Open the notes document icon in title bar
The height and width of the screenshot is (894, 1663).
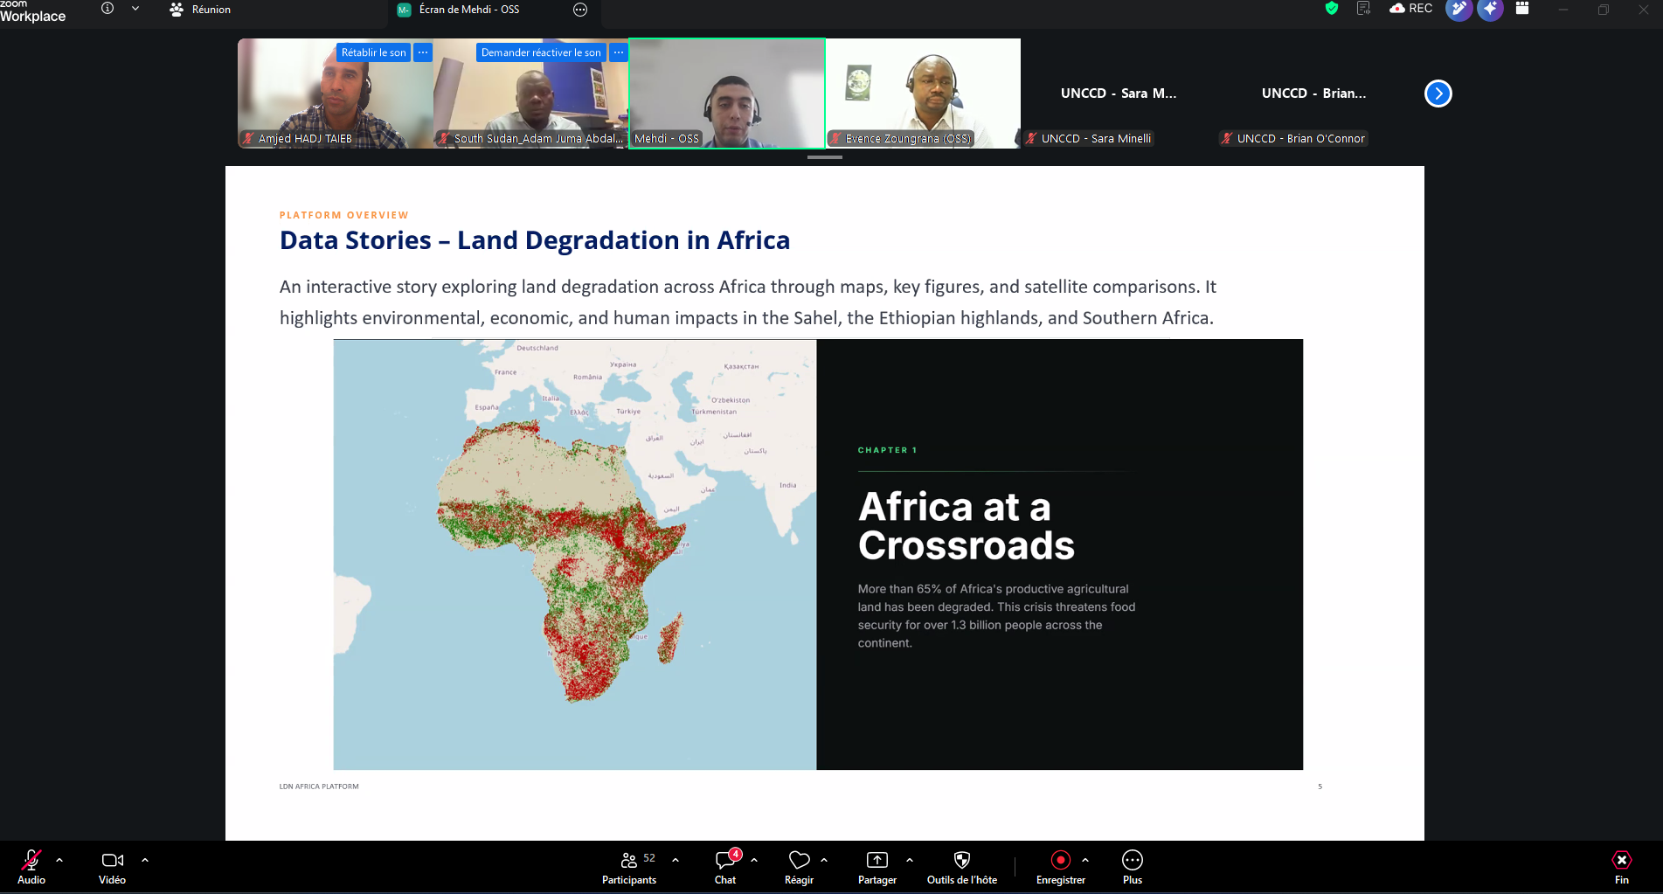tap(1363, 9)
